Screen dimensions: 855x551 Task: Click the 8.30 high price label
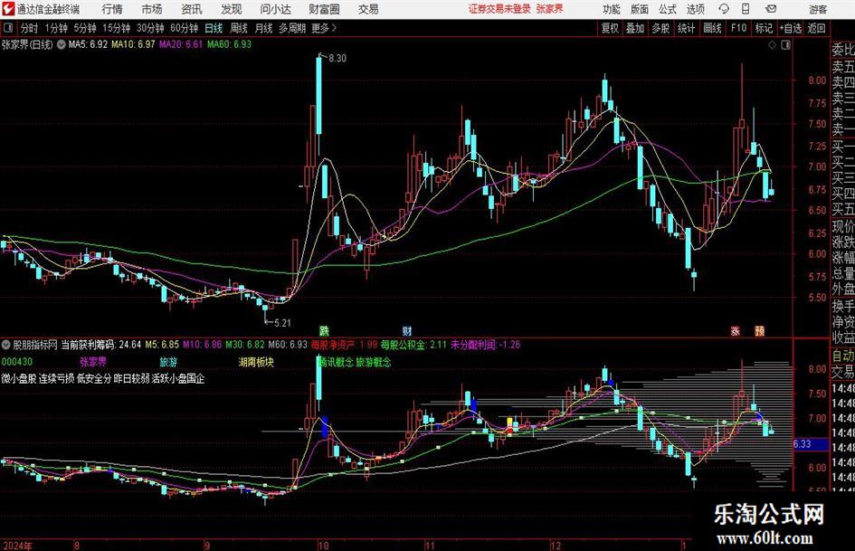tap(337, 59)
